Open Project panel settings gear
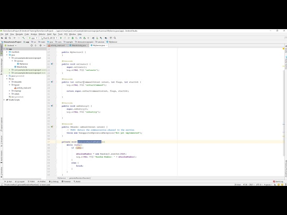This screenshot has width=287, height=215. [40, 45]
